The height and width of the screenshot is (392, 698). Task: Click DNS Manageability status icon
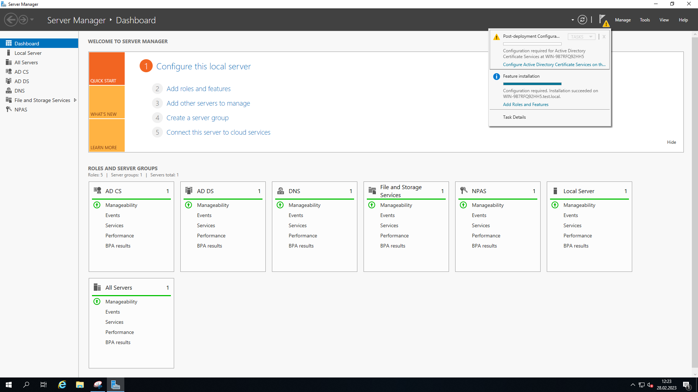point(280,205)
